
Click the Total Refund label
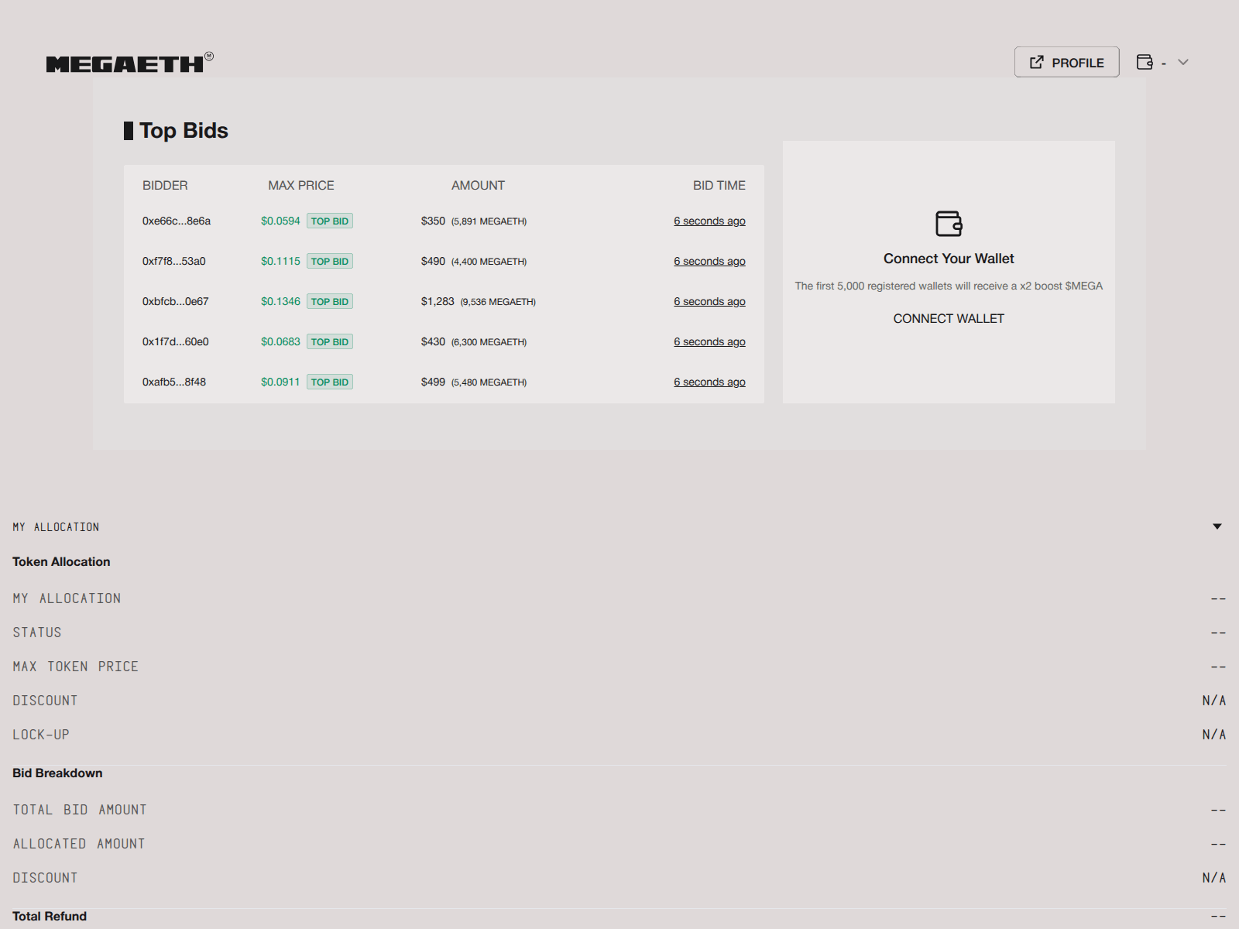[50, 916]
